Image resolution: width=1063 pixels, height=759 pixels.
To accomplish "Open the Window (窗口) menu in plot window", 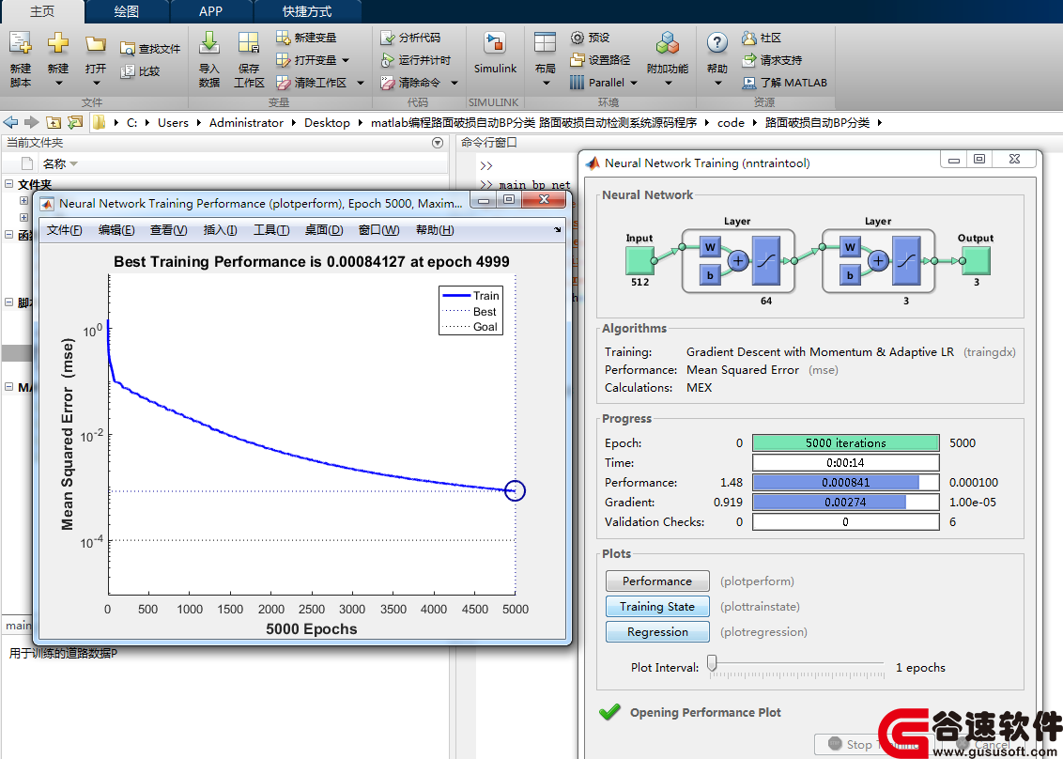I will coord(379,230).
